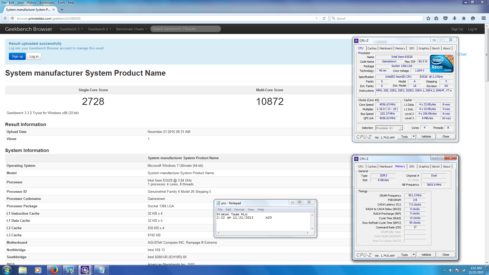Open the Notepad Format menu

tap(239, 210)
